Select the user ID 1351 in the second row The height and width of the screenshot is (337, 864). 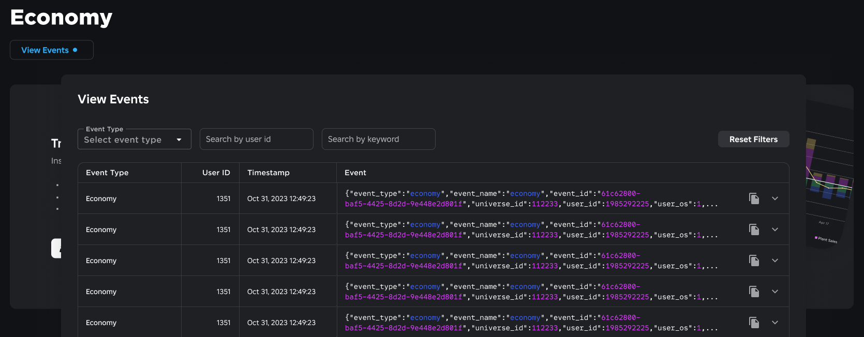224,229
